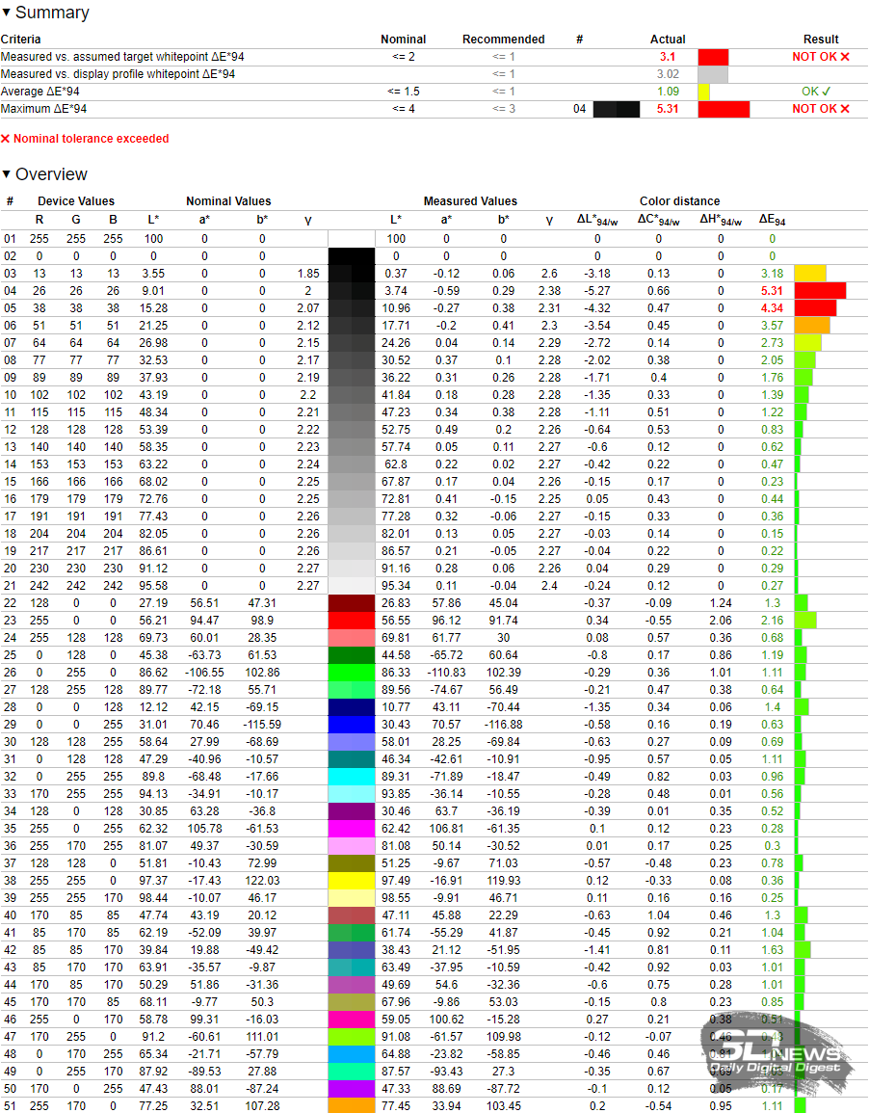The image size is (869, 1113).
Task: Select the pure red swatch in row 23
Action: coord(351,621)
